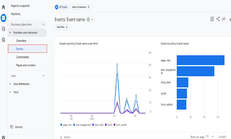Screen dimensions: 231x139
Task: Click 'Events: Event name' report title
Action: tap(70, 20)
